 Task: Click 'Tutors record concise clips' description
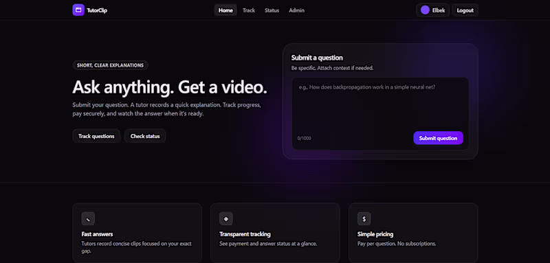(136, 247)
